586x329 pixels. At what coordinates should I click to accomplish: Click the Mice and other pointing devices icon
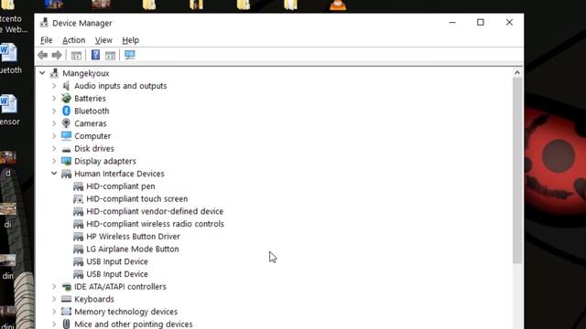point(66,324)
